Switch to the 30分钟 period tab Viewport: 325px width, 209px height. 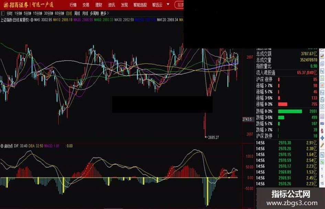48,14
